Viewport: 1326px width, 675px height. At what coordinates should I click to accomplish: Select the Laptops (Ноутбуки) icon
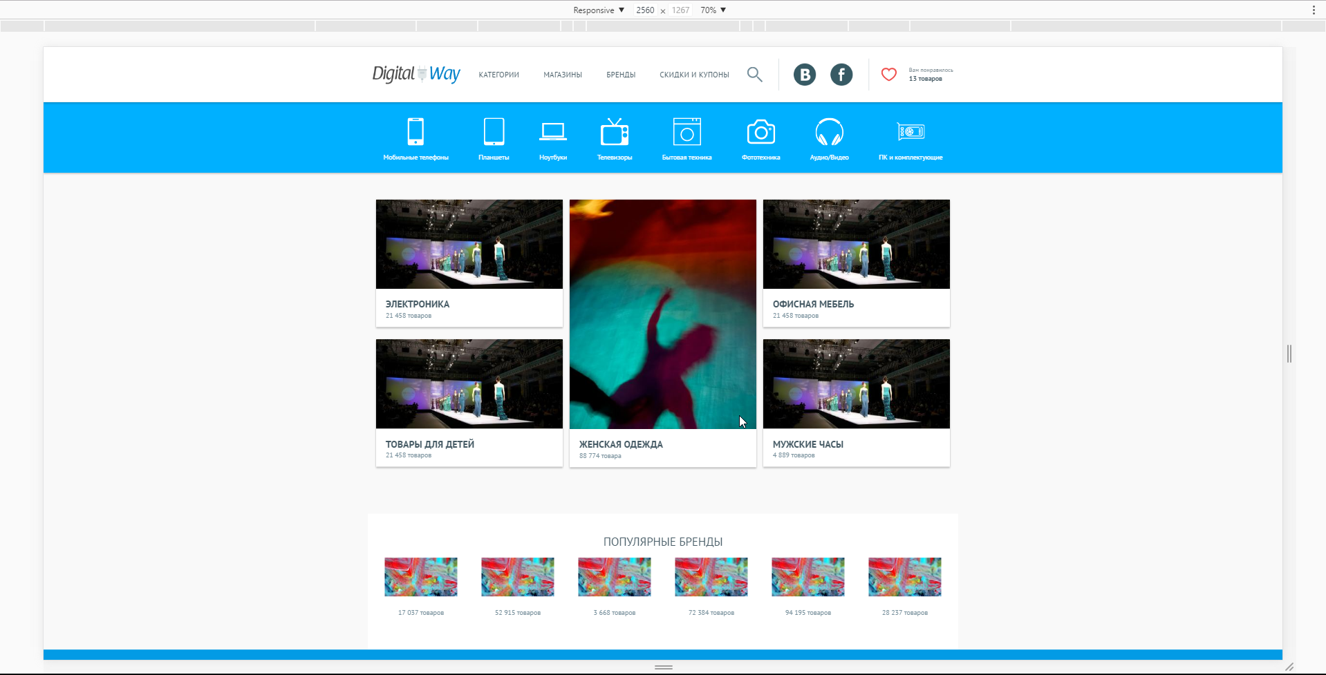pos(553,131)
